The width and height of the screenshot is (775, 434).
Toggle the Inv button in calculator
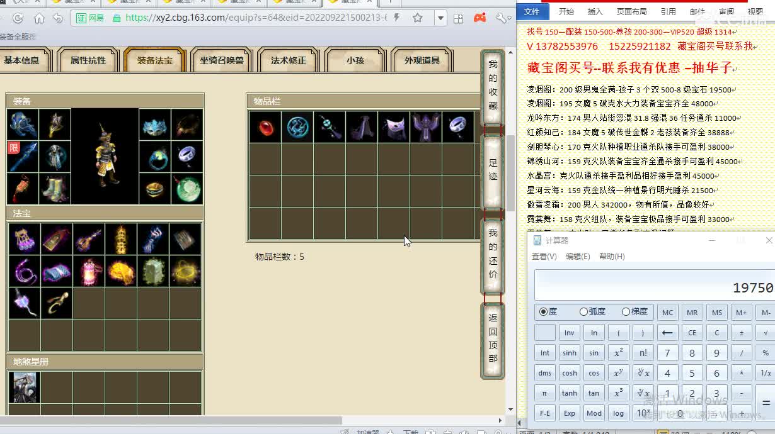click(570, 333)
